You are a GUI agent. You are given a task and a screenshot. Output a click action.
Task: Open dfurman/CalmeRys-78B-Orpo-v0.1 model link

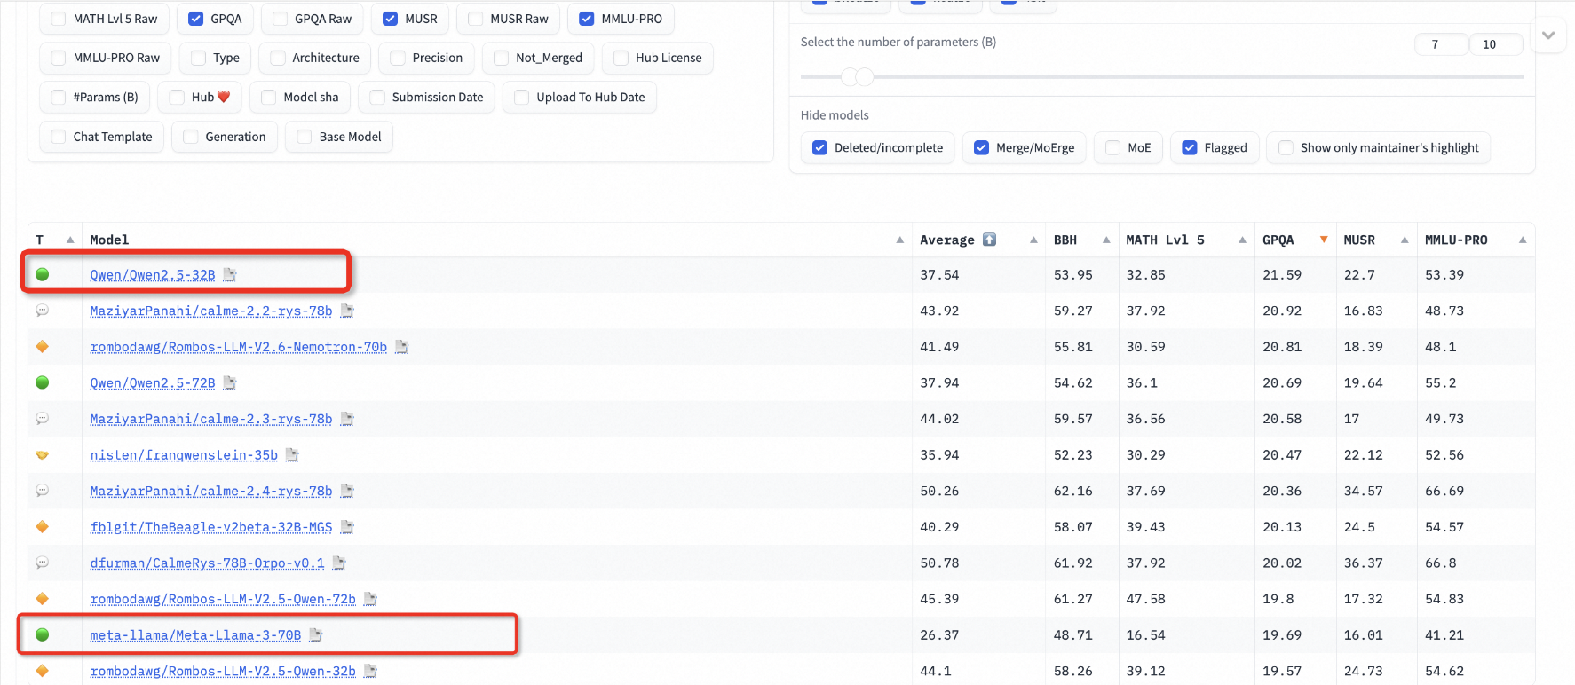coord(207,563)
